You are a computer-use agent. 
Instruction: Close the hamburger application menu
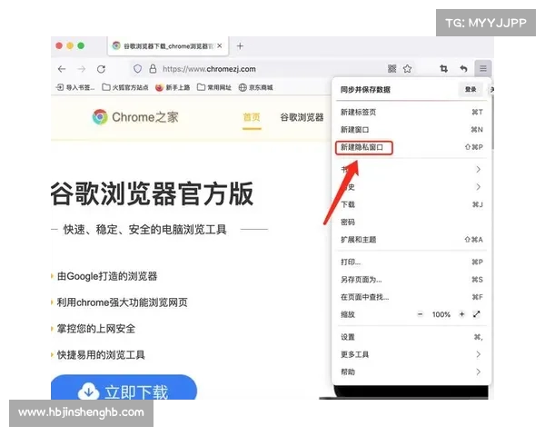(483, 69)
